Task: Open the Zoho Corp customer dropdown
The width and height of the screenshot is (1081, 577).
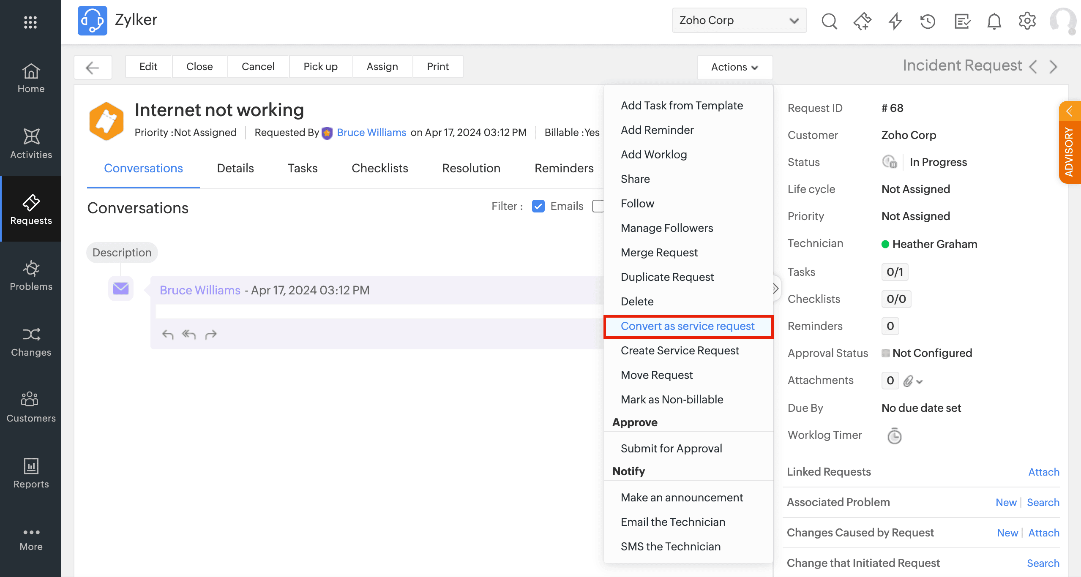Action: click(739, 20)
